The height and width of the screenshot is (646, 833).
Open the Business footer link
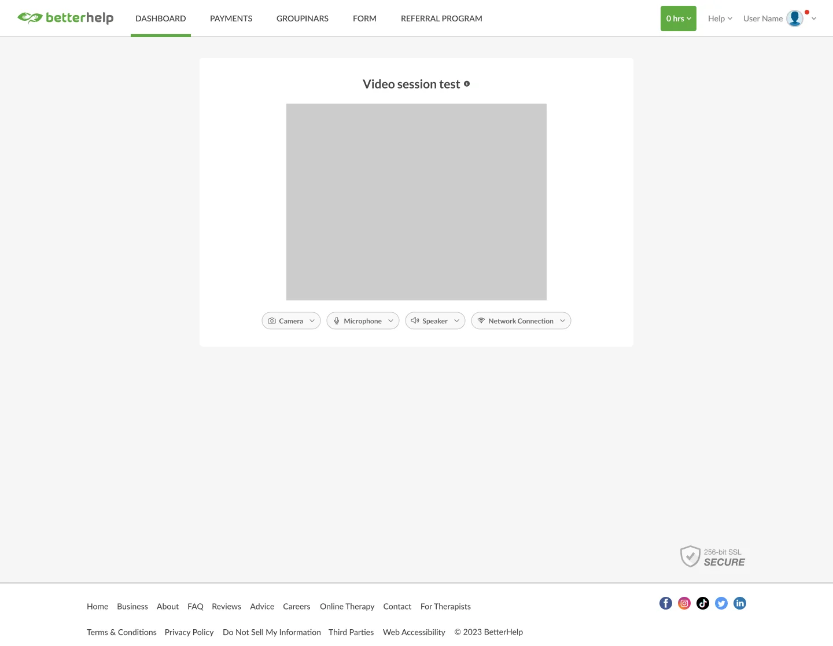pos(132,607)
